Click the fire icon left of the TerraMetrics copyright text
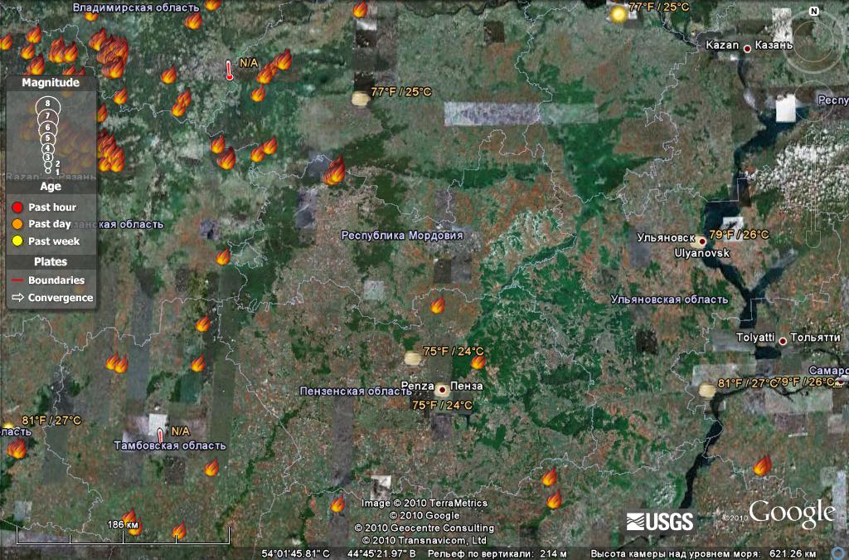 338,503
